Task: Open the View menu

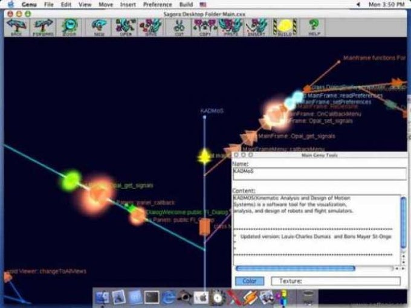Action: click(85, 4)
